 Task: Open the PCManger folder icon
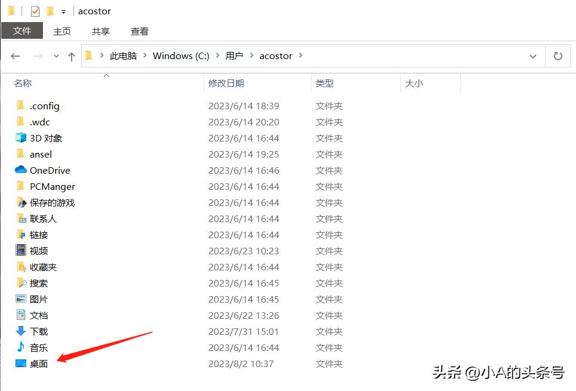point(52,186)
